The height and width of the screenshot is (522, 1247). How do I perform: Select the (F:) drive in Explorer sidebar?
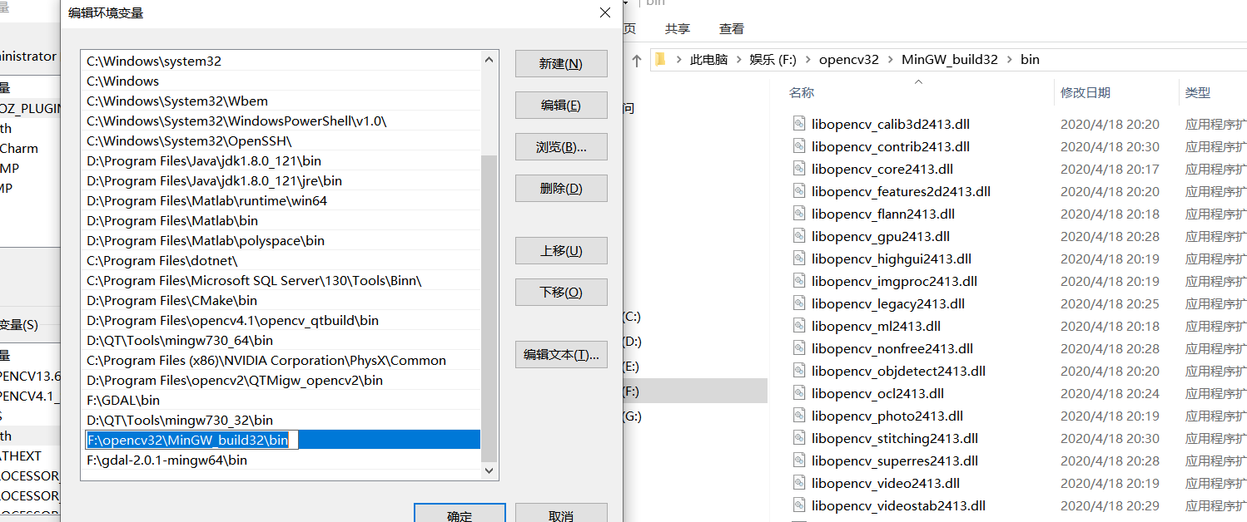pyautogui.click(x=695, y=391)
